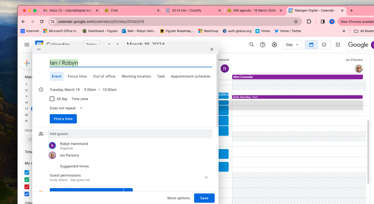Select the Focus time tab

point(77,76)
